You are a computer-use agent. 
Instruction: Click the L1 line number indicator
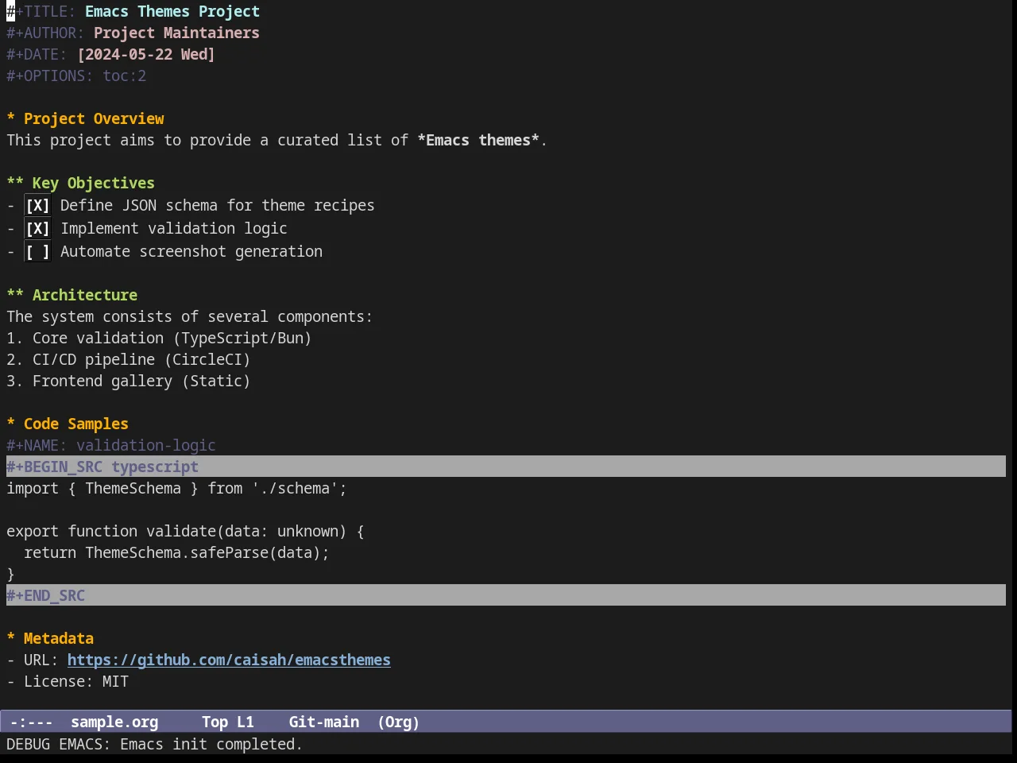pos(246,722)
